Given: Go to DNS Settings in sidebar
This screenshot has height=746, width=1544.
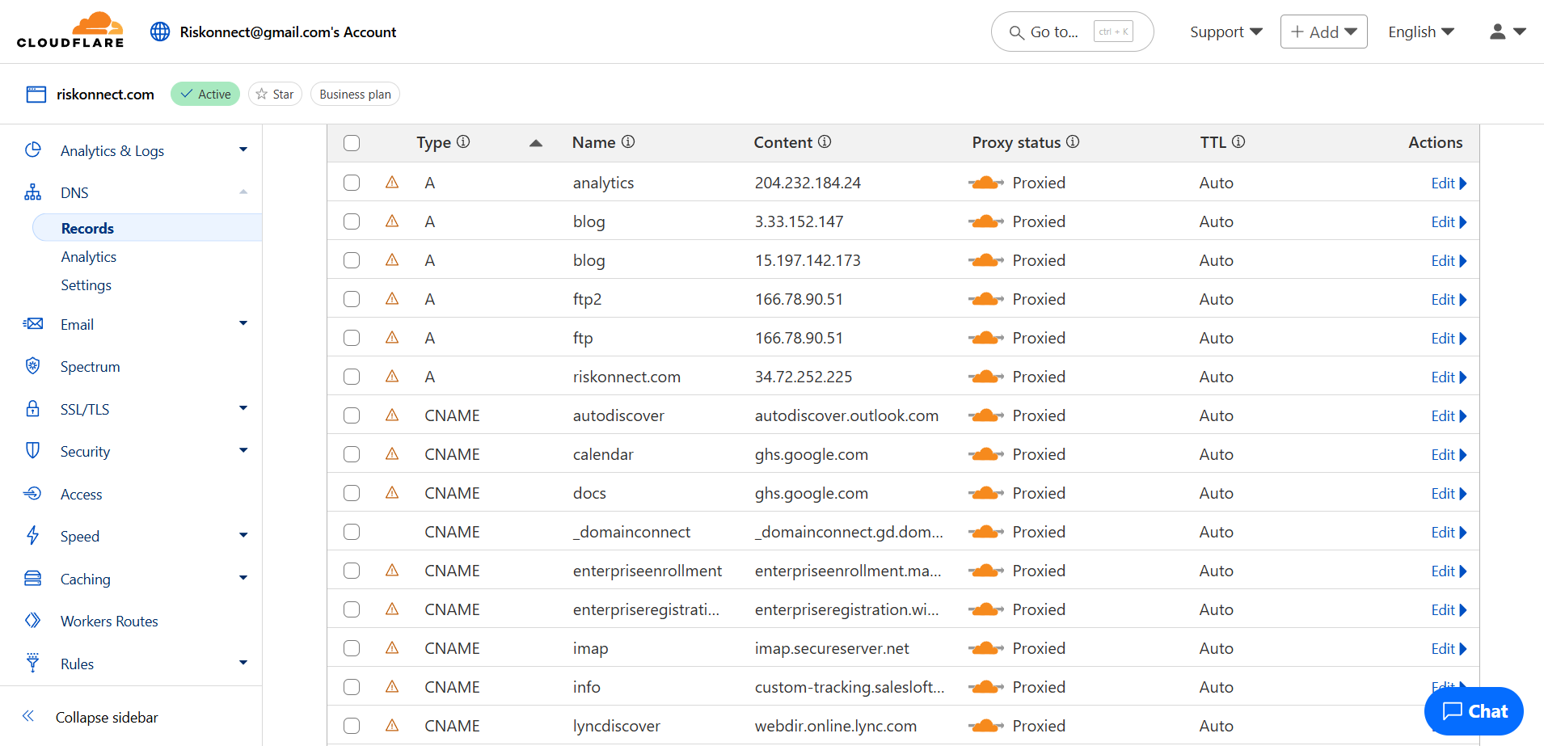Looking at the screenshot, I should [x=86, y=285].
